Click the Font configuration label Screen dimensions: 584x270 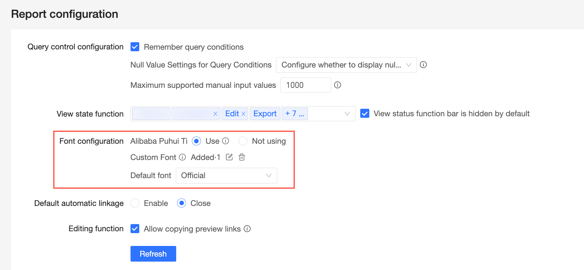pyautogui.click(x=91, y=141)
